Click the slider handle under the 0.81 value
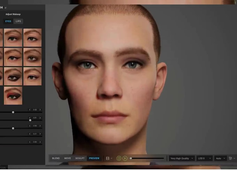The width and height of the screenshot is (237, 171). pos(30,121)
